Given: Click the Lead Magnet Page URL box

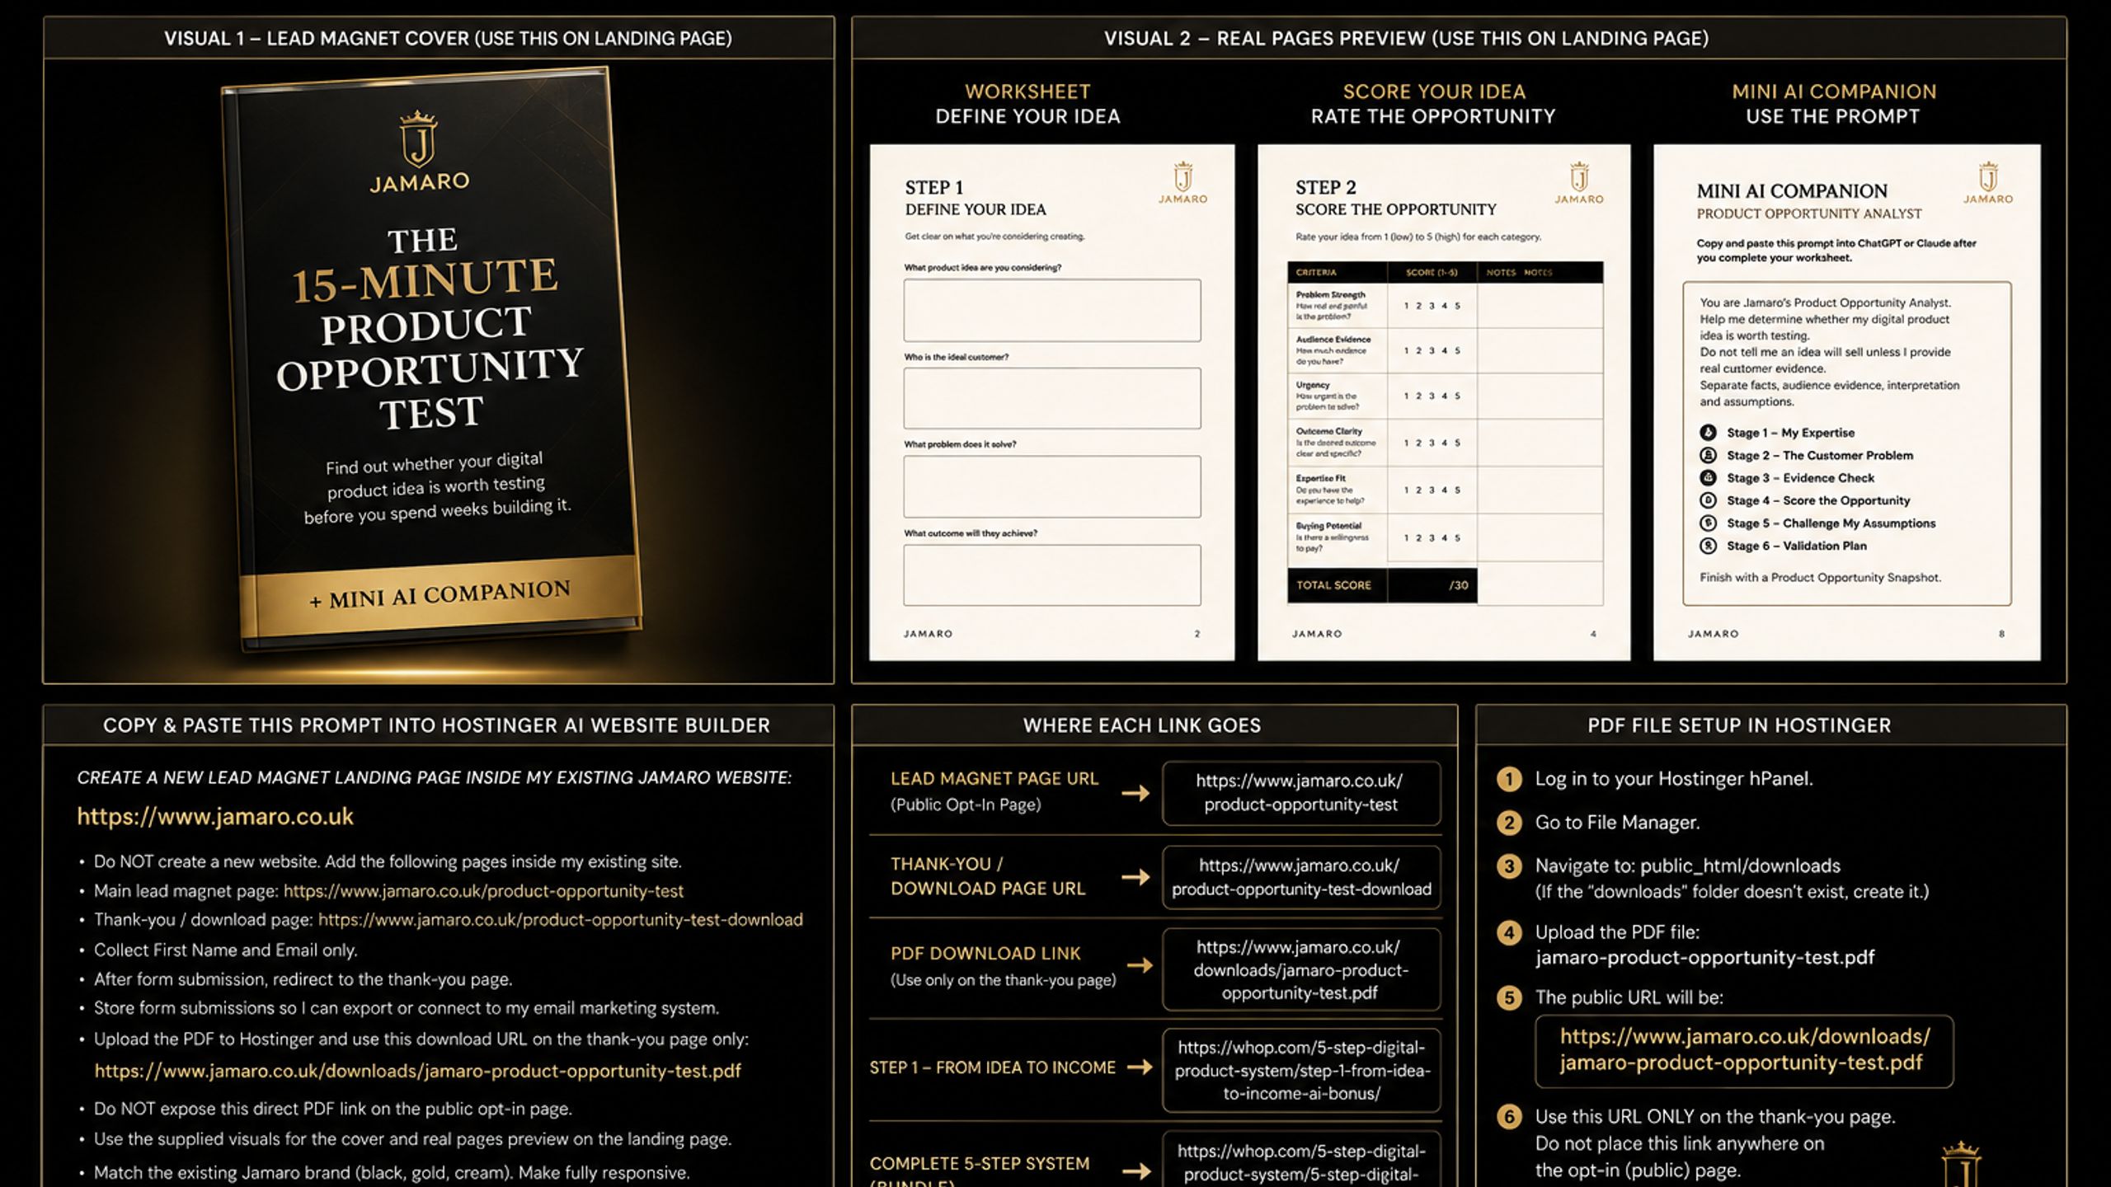Looking at the screenshot, I should 1301,793.
